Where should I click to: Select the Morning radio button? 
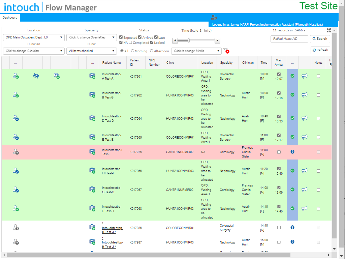click(x=132, y=51)
